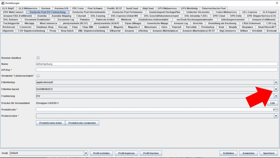The height and width of the screenshot is (158, 280).
Task: Switch to UPS Worldship tab
Action: (189, 8)
